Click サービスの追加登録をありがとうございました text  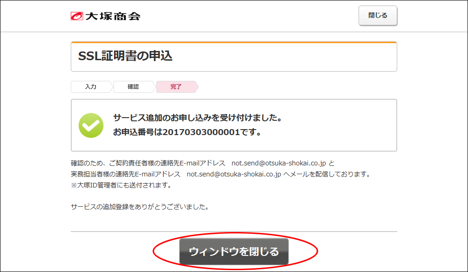pyautogui.click(x=140, y=207)
